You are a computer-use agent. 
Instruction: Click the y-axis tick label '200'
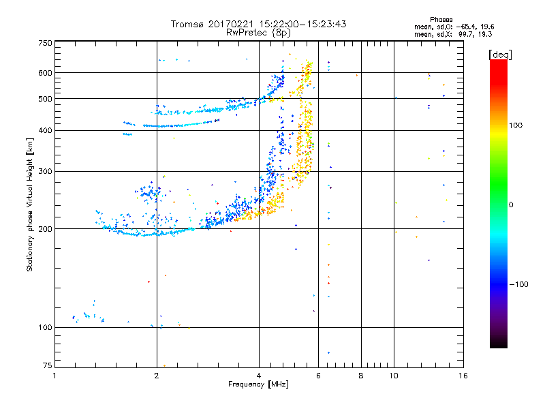[x=45, y=229]
